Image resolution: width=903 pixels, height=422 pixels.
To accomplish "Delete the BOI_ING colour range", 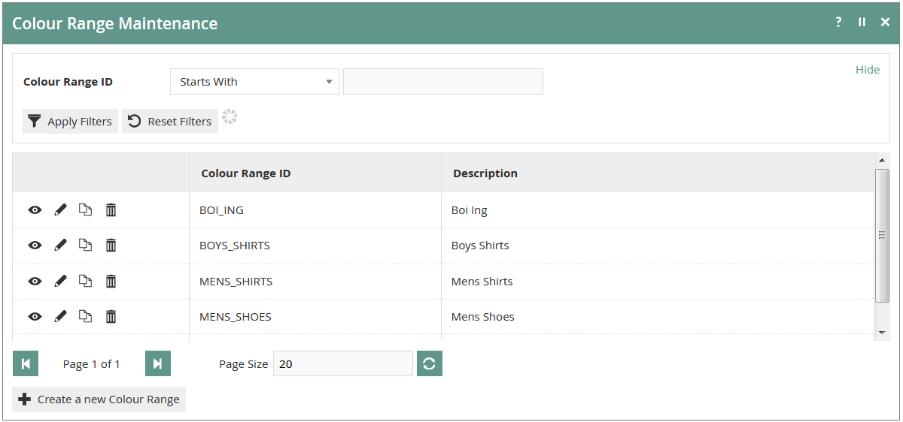I will tap(111, 210).
